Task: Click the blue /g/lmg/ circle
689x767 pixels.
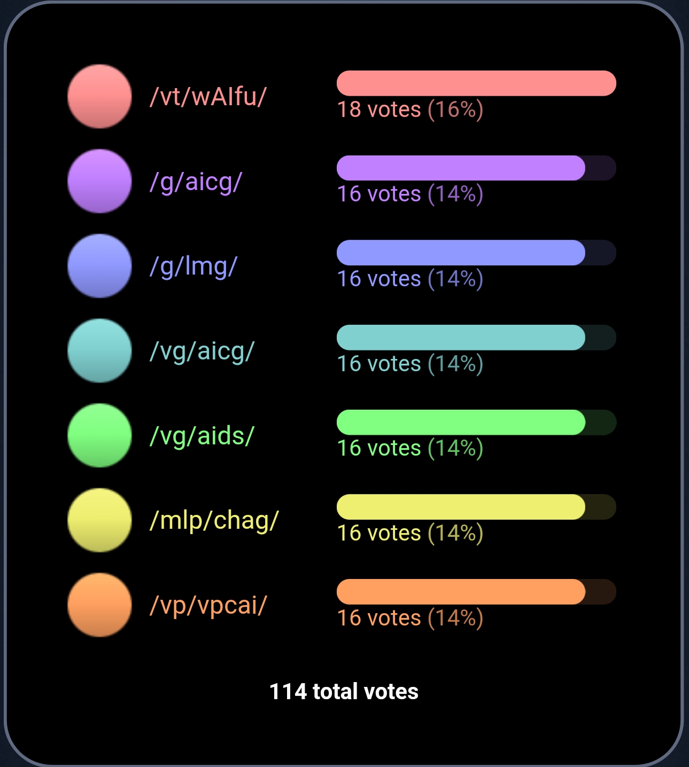Action: pos(99,266)
